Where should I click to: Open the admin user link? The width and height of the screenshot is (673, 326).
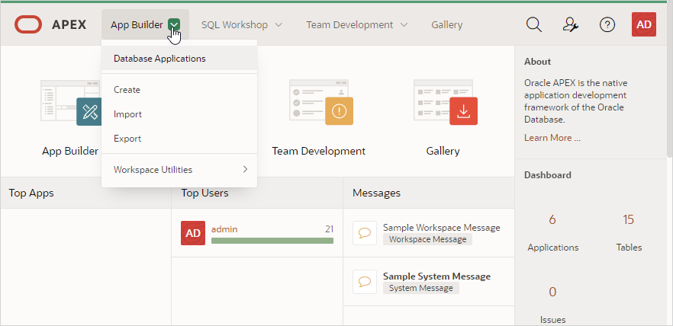click(224, 229)
